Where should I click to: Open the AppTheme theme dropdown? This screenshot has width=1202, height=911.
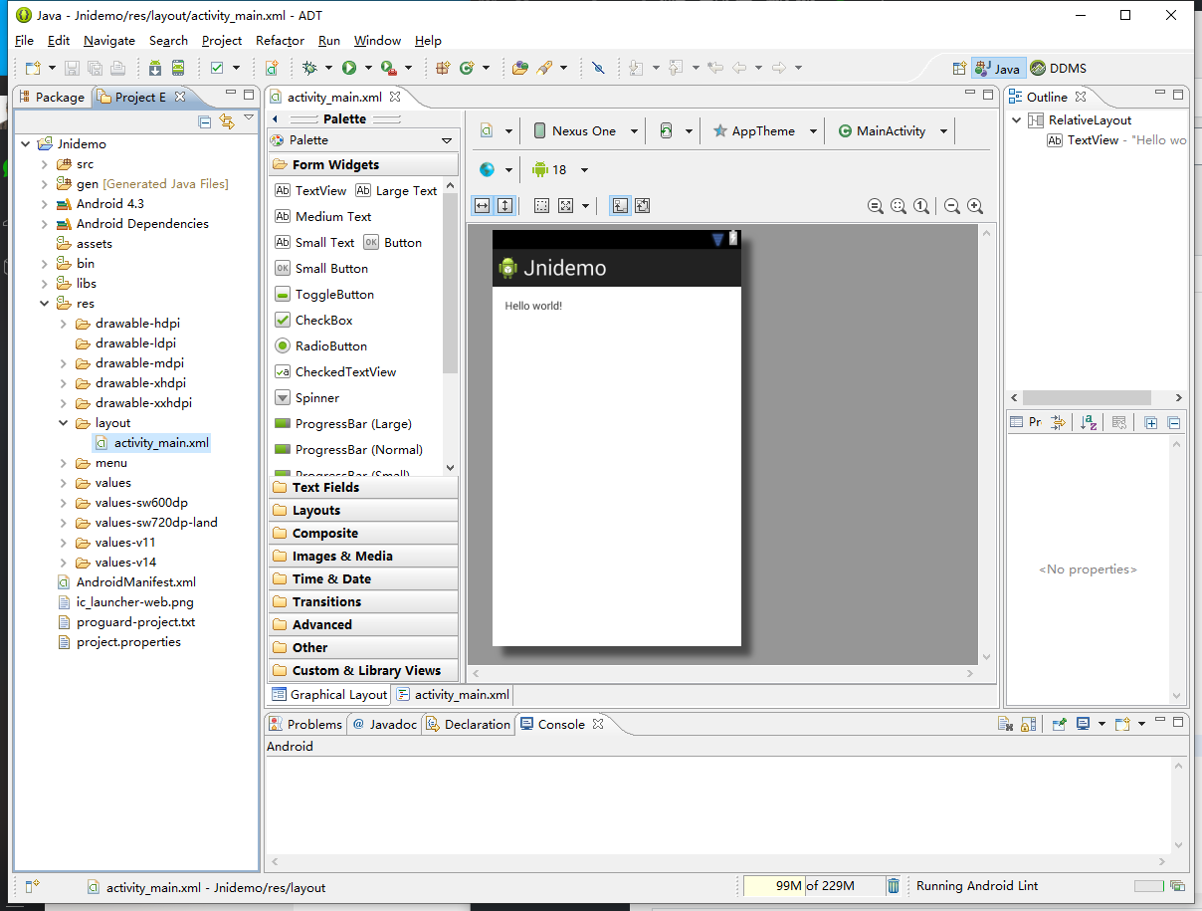763,131
